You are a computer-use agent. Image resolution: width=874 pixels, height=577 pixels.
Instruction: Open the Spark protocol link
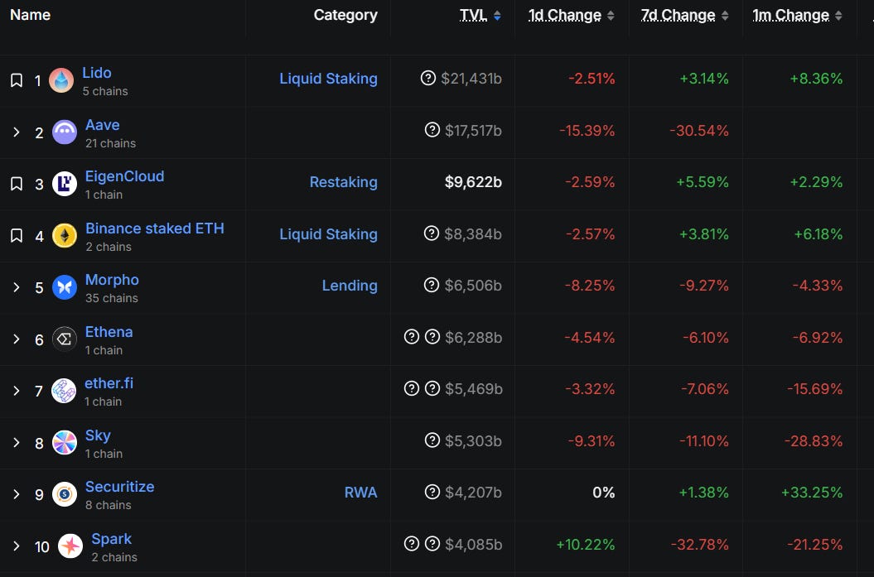coord(111,539)
